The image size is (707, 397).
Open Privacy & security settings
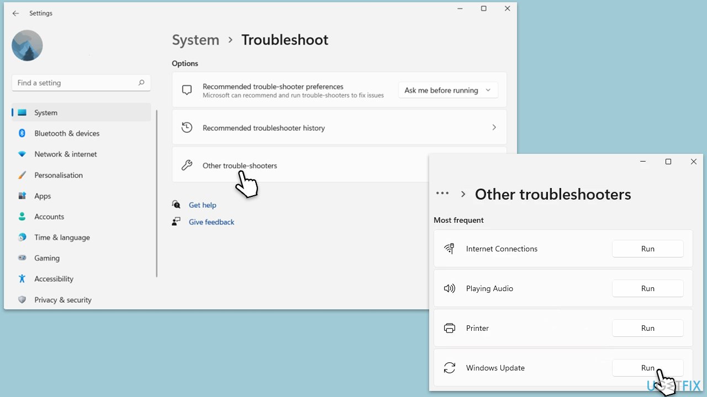click(x=81, y=300)
